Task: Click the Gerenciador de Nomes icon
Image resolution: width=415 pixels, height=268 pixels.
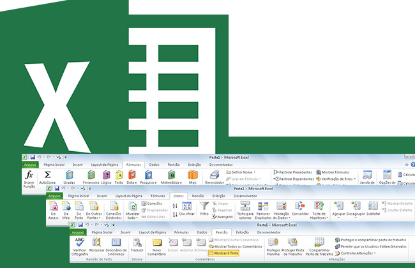Action: point(215,175)
